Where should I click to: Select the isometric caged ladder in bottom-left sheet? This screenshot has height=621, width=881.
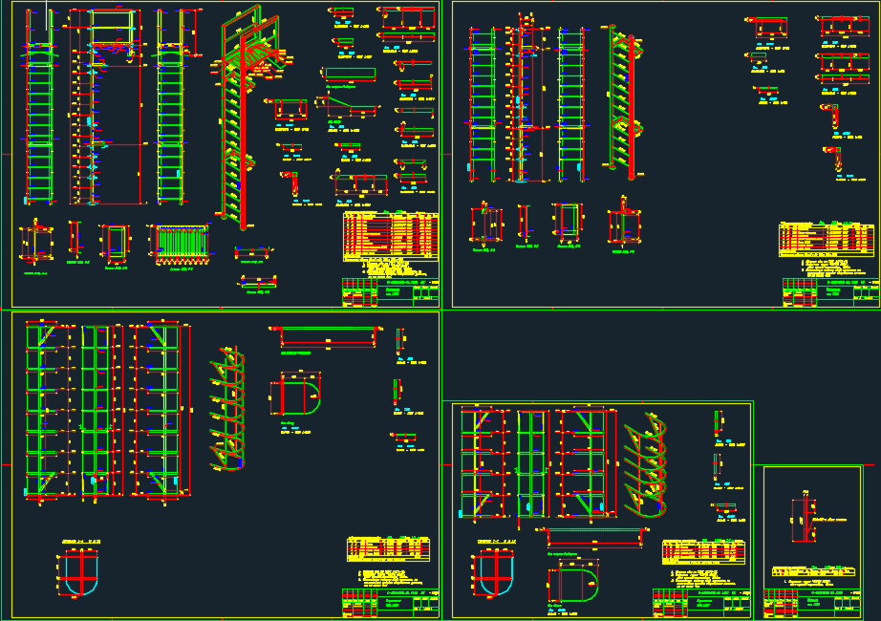tap(227, 409)
